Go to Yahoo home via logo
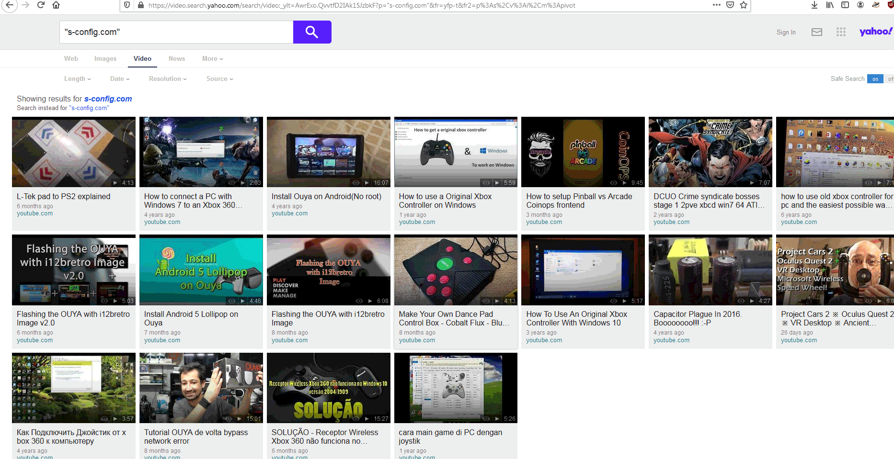Viewport: 894px width, 459px height. tap(876, 32)
